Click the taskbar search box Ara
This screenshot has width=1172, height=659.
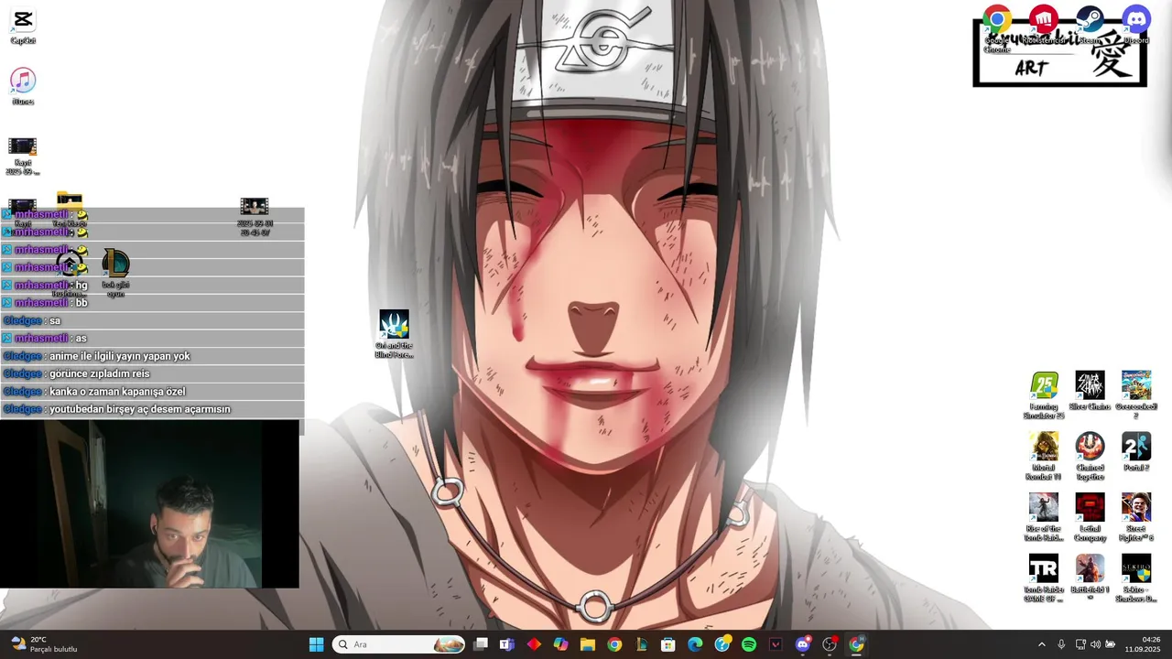pyautogui.click(x=399, y=644)
